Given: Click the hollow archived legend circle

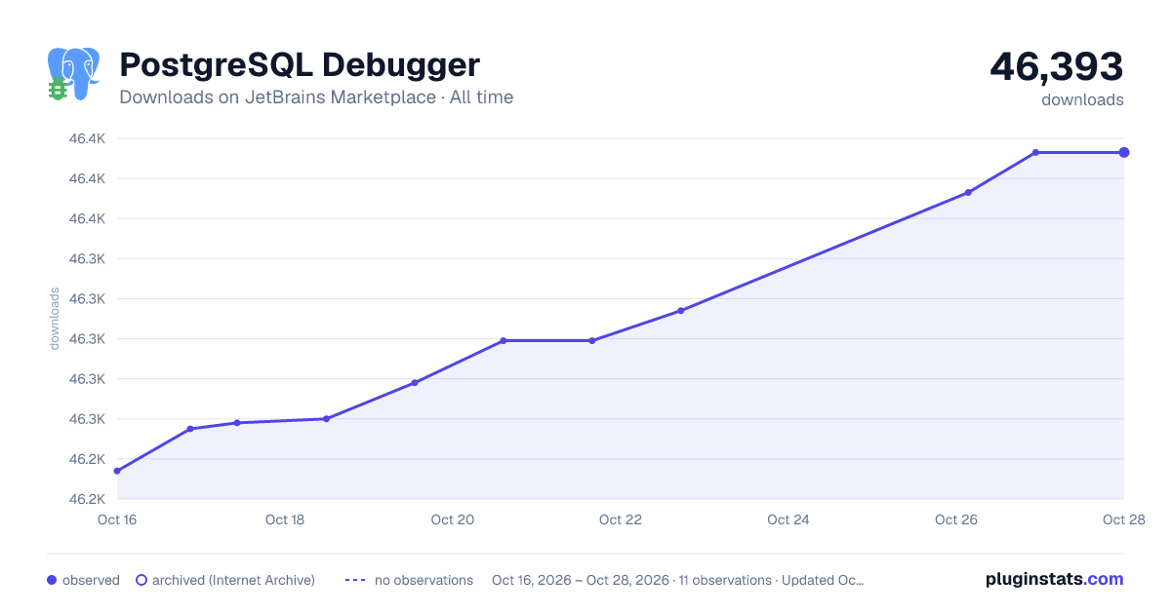Looking at the screenshot, I should pos(141,580).
